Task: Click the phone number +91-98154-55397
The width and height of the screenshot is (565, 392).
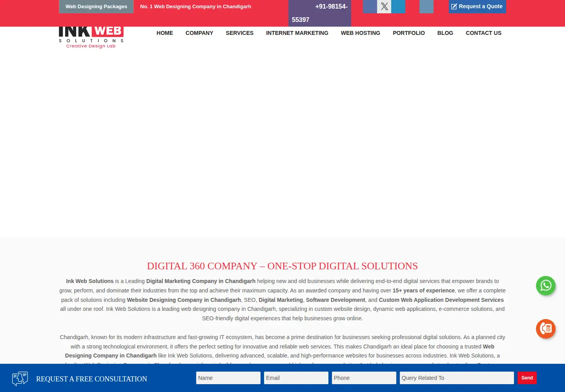Action: click(x=320, y=13)
